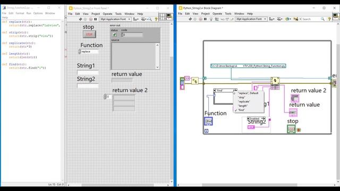Open Context Help in Block Diagram toolbar
The width and height of the screenshot is (340, 191).
(329, 19)
